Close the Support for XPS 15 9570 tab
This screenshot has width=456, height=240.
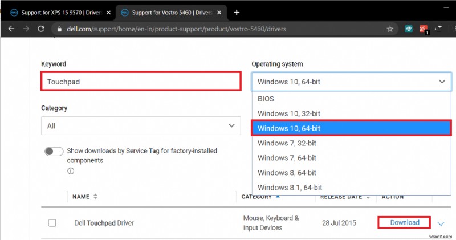click(x=108, y=13)
